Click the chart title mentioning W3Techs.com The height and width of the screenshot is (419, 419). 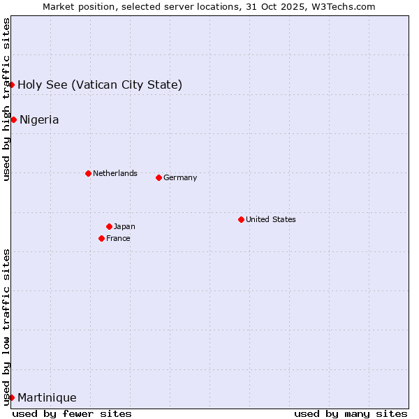pyautogui.click(x=209, y=6)
